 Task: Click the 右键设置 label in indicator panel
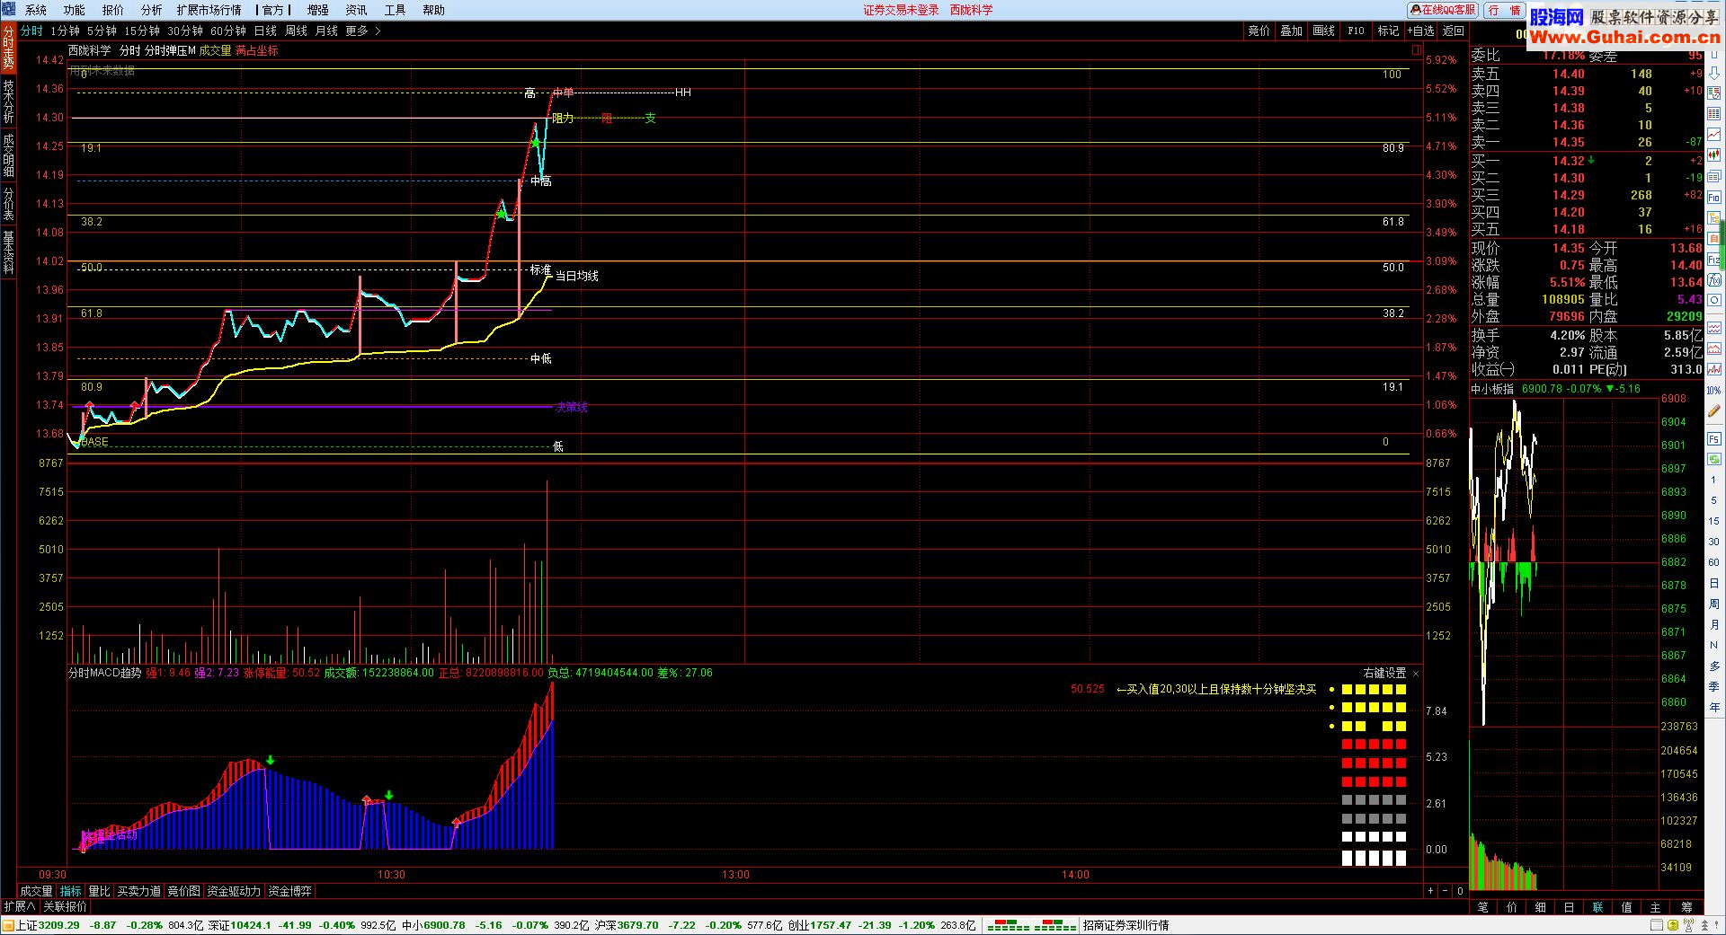[1384, 673]
